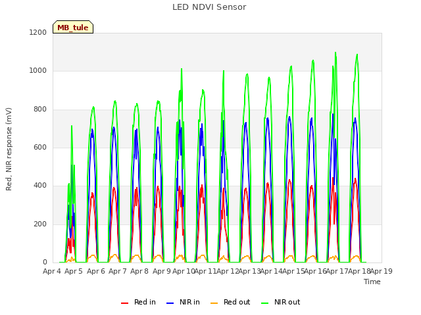
Task: Click the blue NIR in legend swatch
Action: click(x=170, y=303)
